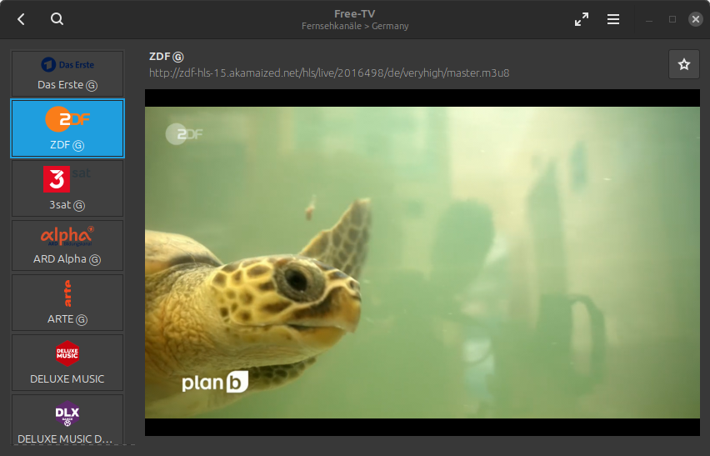Image resolution: width=710 pixels, height=456 pixels.
Task: Minimize the Free-TV window
Action: point(649,19)
